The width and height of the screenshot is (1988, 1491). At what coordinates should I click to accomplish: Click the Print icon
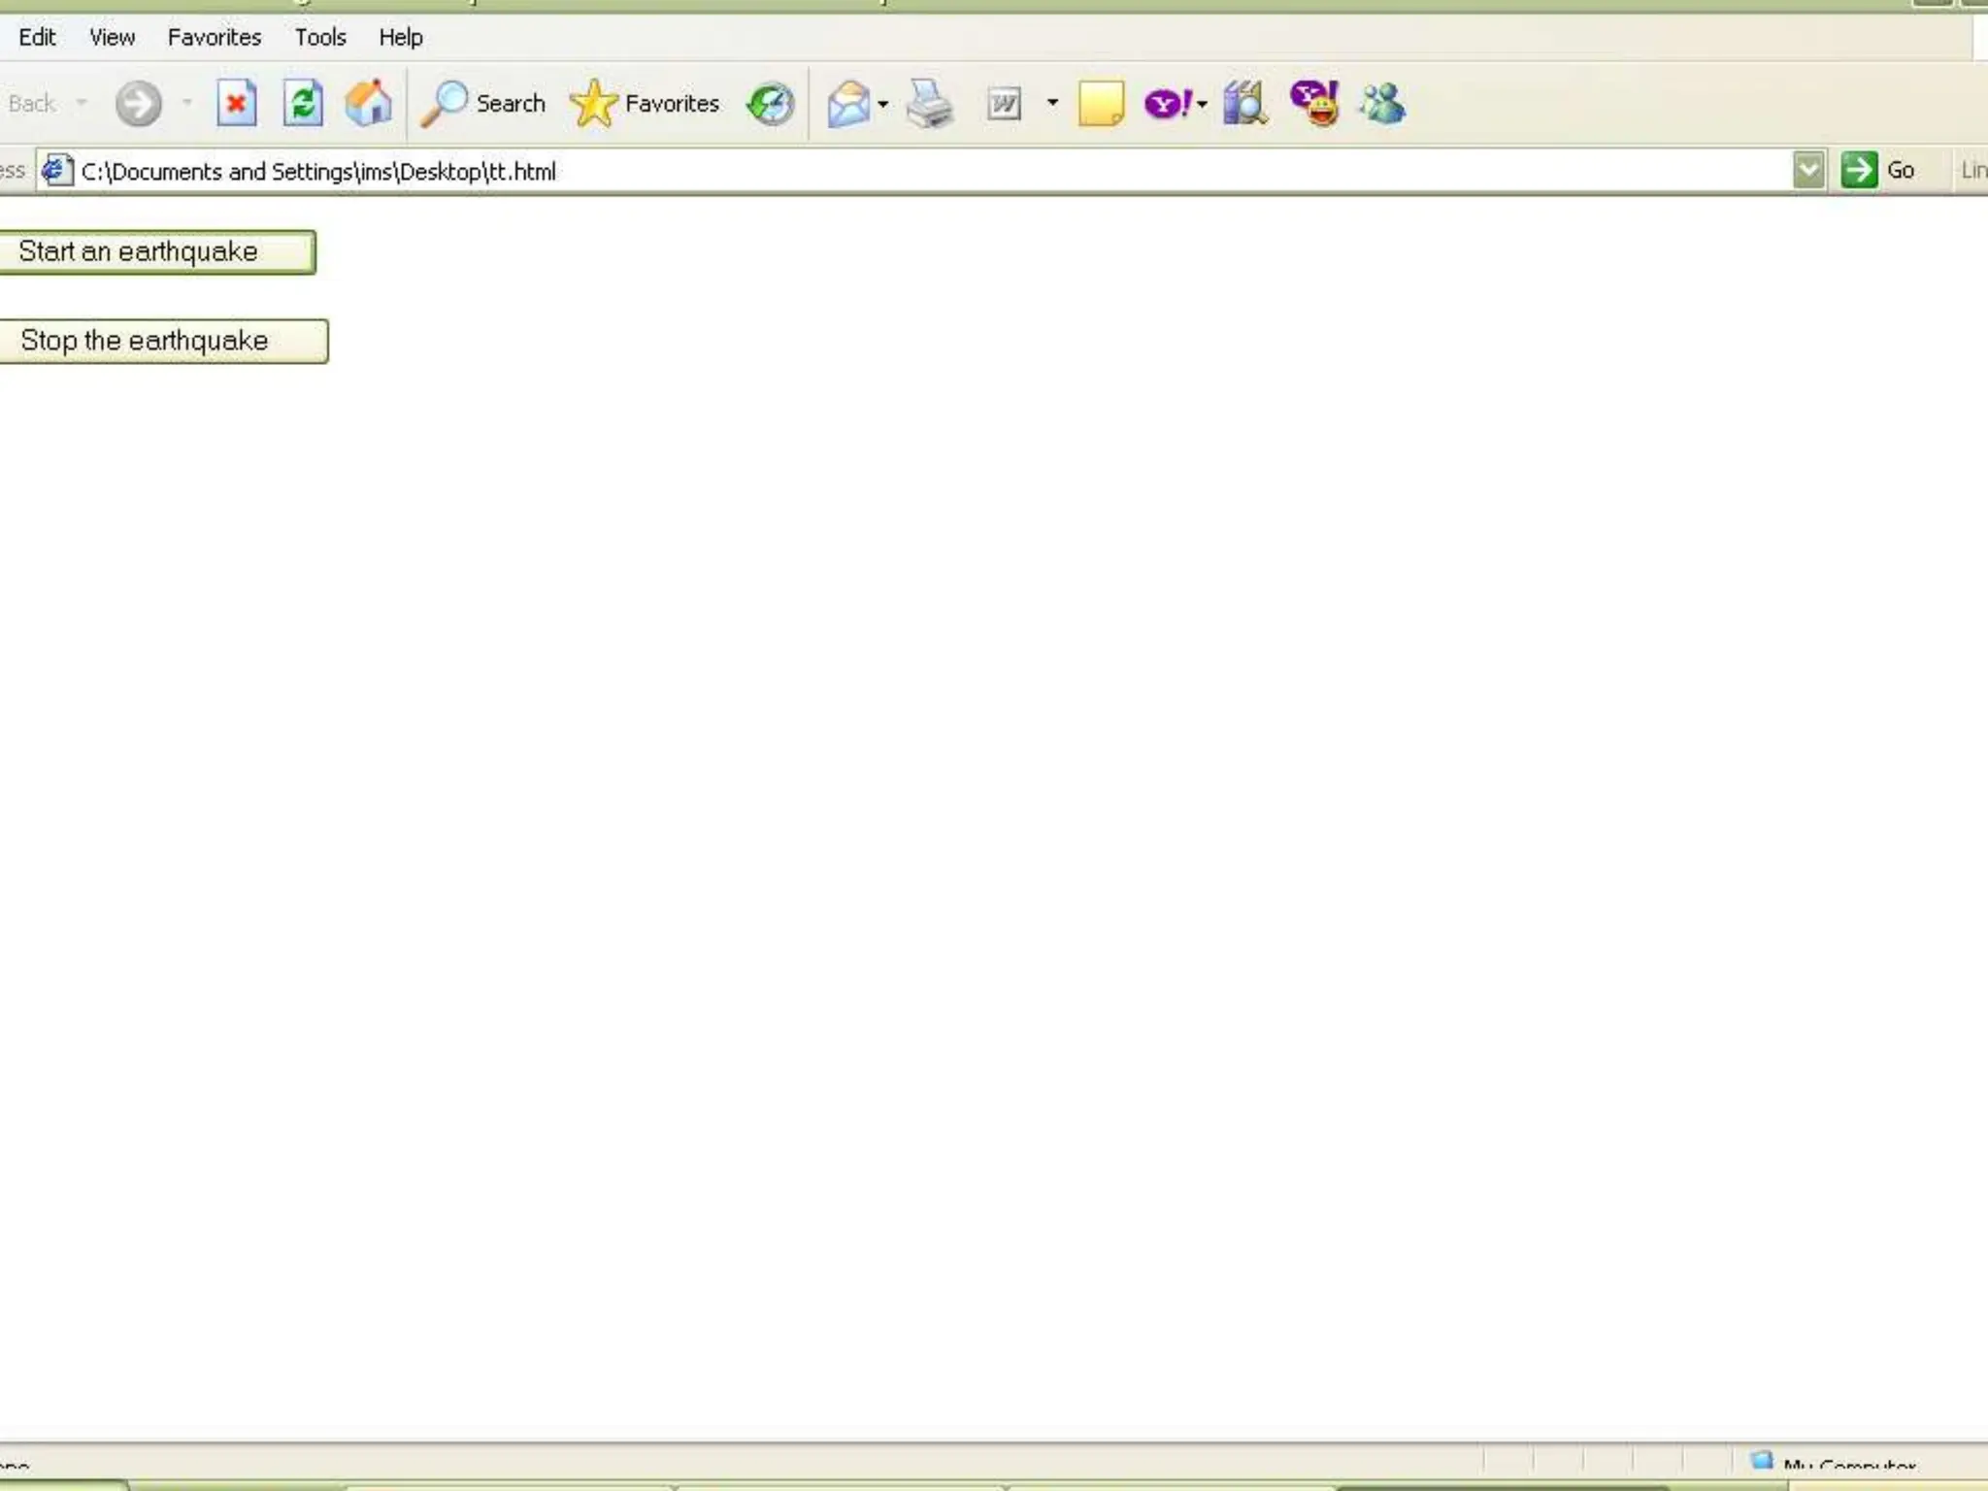[x=930, y=103]
